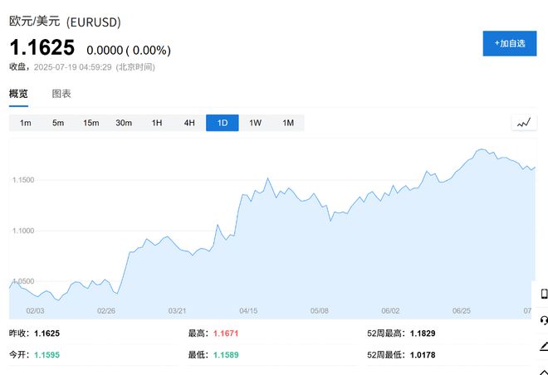548x375 pixels.
Task: Switch chart to 1H interval
Action: tap(157, 123)
